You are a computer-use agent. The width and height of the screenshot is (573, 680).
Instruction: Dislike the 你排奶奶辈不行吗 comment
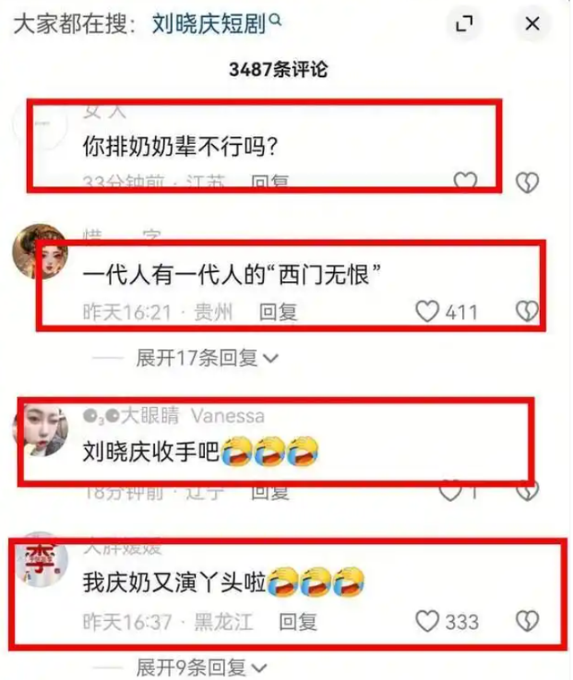pos(527,183)
